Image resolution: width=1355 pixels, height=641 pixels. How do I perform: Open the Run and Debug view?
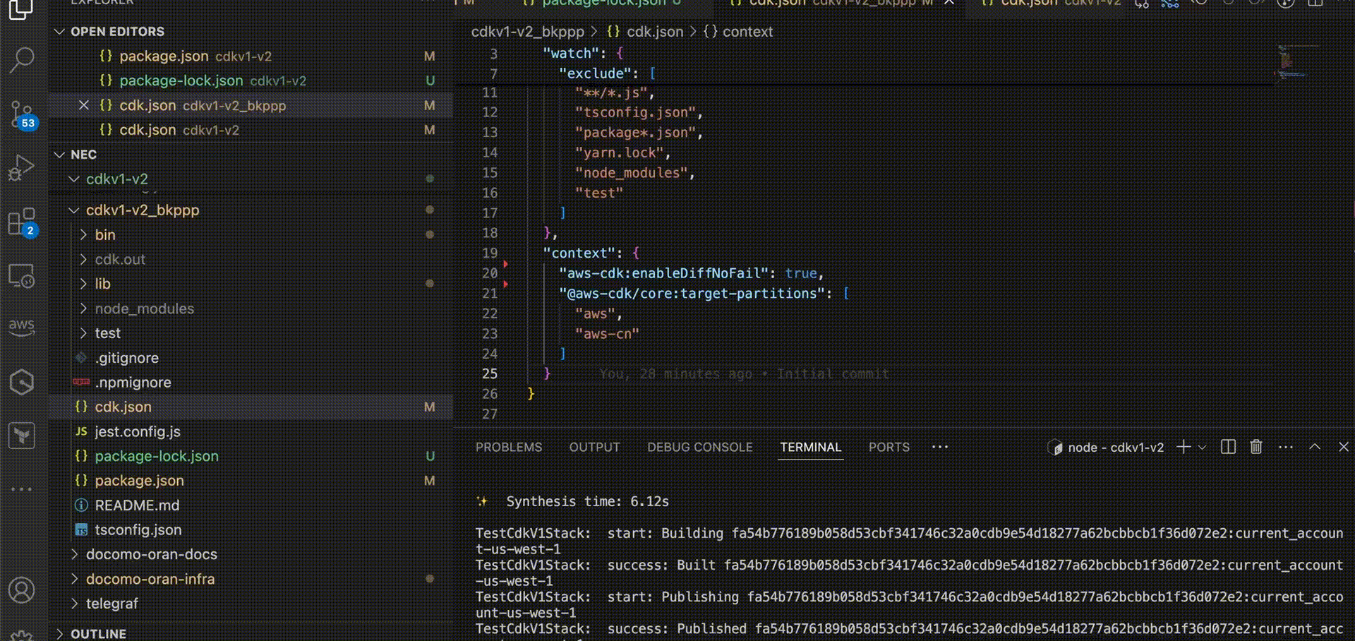point(22,168)
